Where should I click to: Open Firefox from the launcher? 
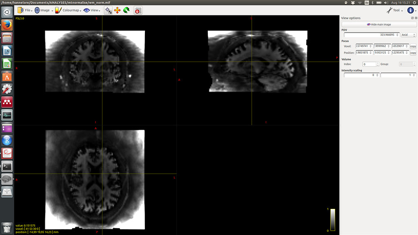(x=7, y=25)
